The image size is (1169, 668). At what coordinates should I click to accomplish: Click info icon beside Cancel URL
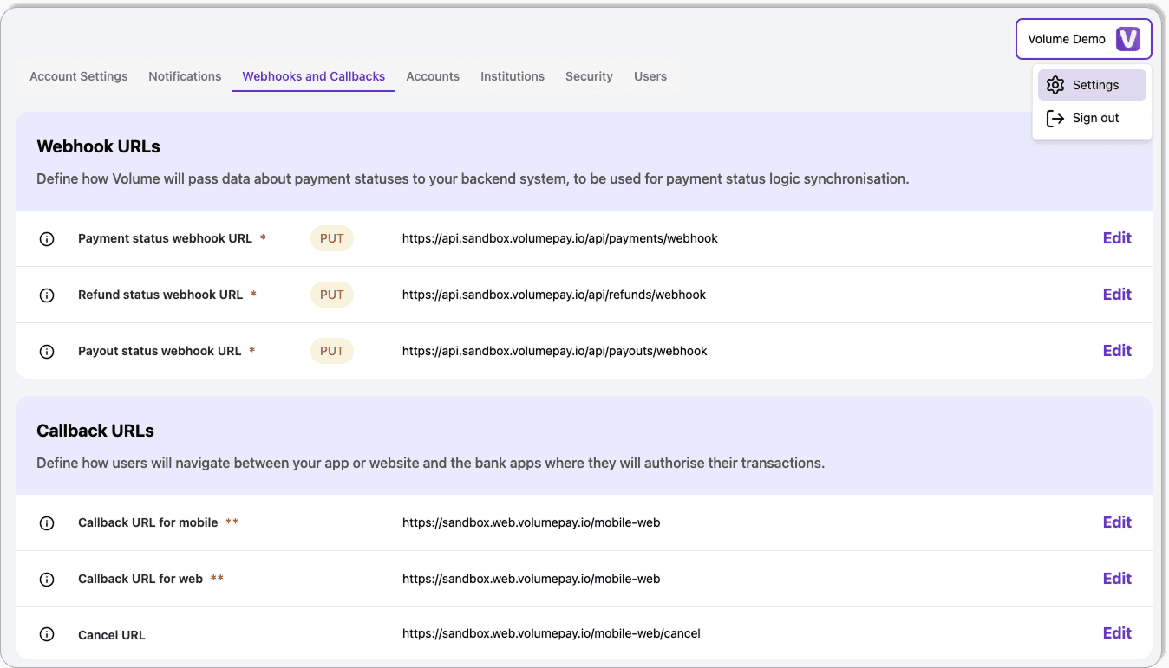pos(47,635)
